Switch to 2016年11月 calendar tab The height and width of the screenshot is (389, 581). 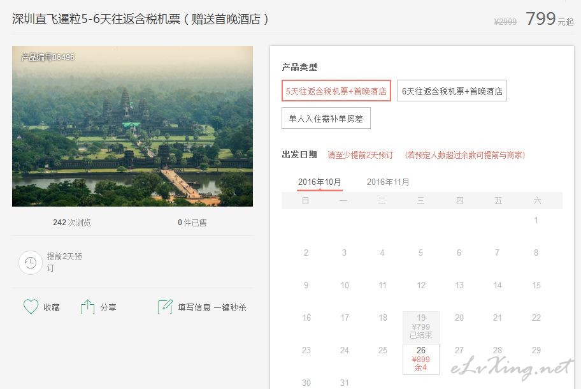[388, 182]
